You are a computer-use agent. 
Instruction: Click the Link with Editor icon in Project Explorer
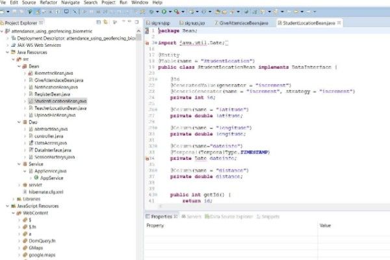[106, 22]
